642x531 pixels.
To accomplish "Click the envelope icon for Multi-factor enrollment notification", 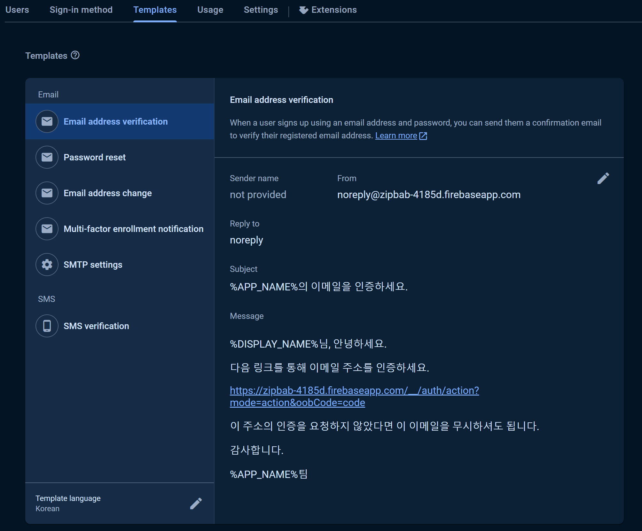I will (x=47, y=229).
